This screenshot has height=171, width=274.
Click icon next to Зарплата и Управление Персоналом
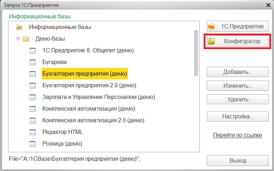click(x=33, y=97)
